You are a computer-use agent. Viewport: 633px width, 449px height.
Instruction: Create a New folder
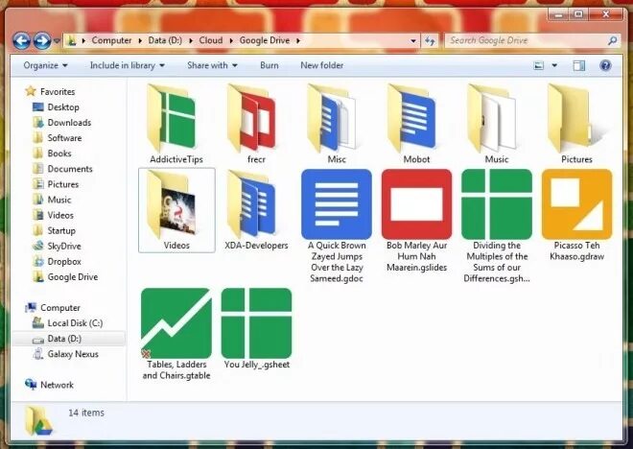(x=321, y=65)
